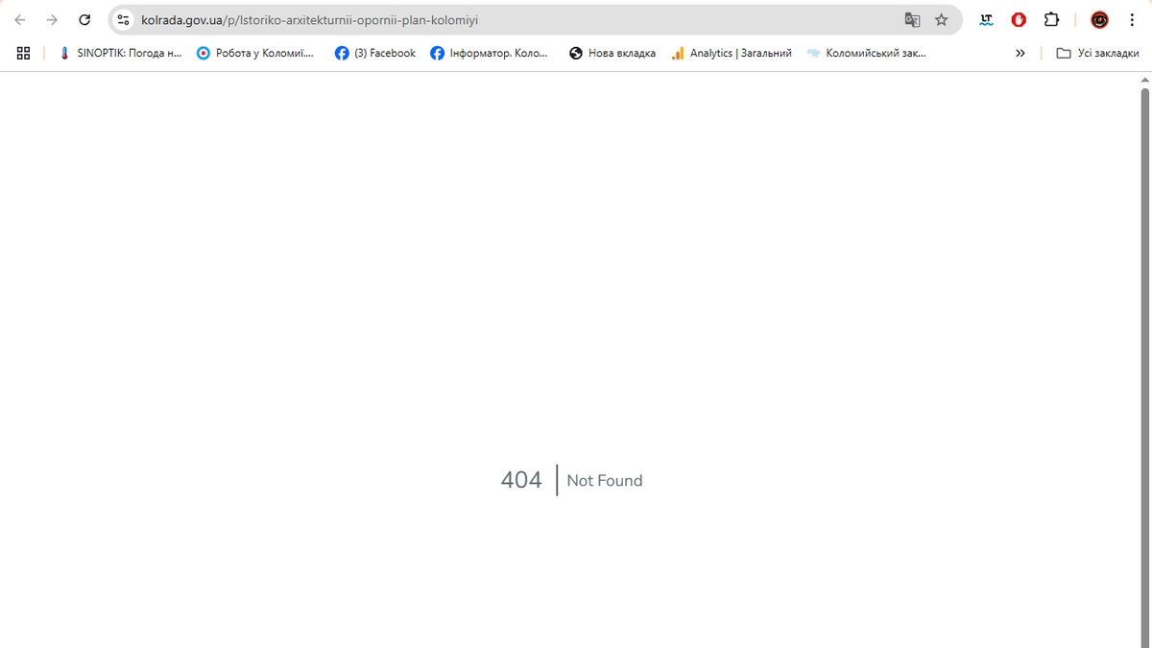Bookmark this page with the star icon

(x=942, y=20)
